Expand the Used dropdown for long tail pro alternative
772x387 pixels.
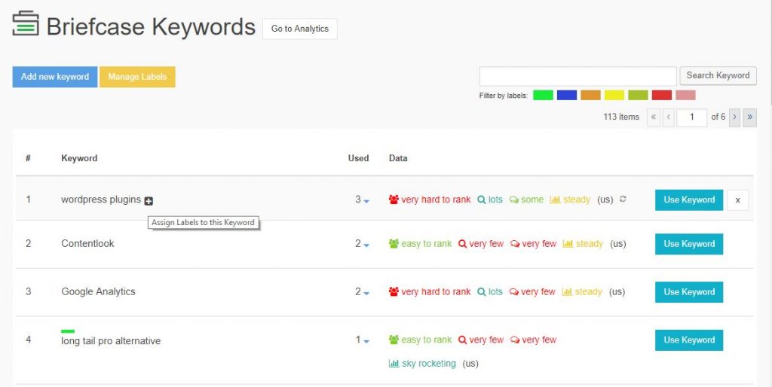pyautogui.click(x=366, y=341)
